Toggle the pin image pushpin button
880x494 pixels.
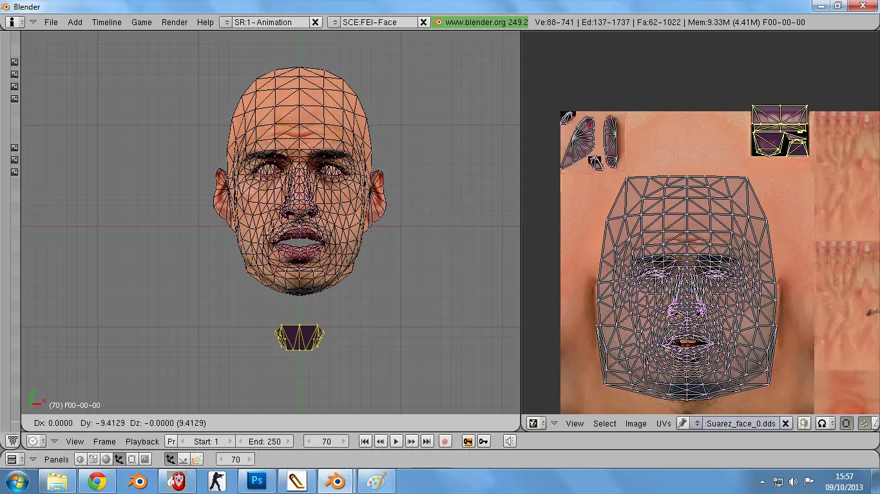[682, 423]
